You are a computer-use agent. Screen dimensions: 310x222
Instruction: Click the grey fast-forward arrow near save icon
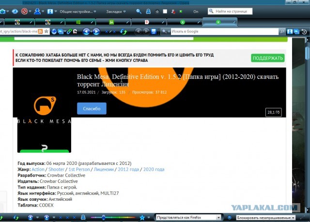click(146, 31)
